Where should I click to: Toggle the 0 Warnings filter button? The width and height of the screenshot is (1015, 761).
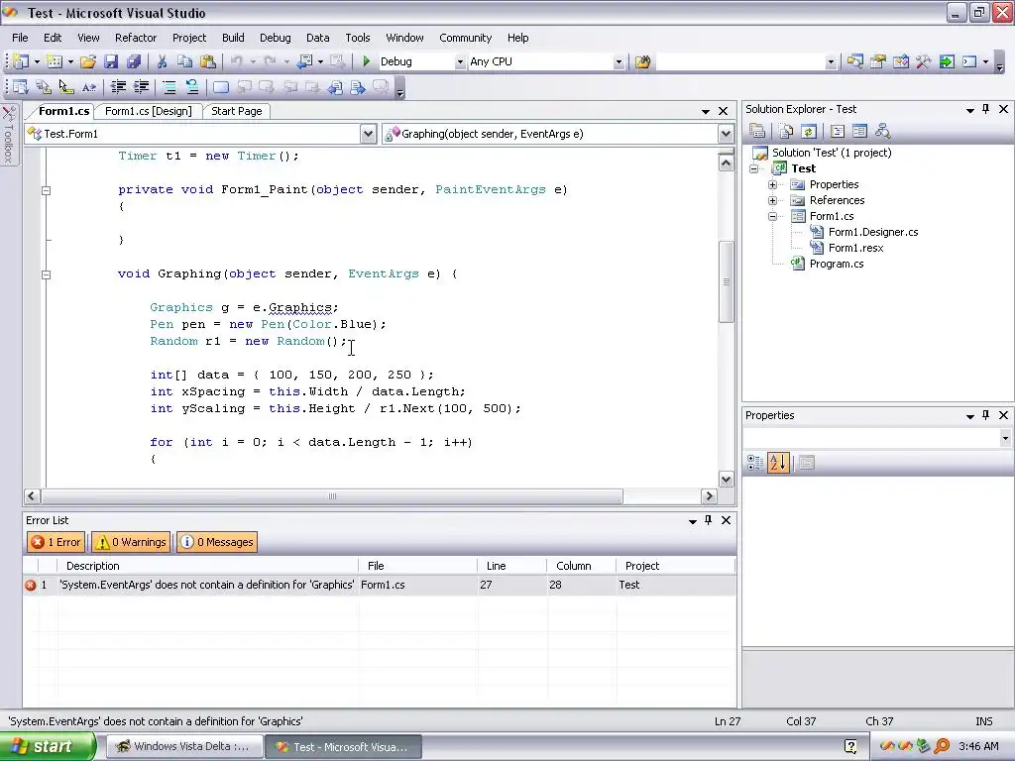[x=132, y=542]
